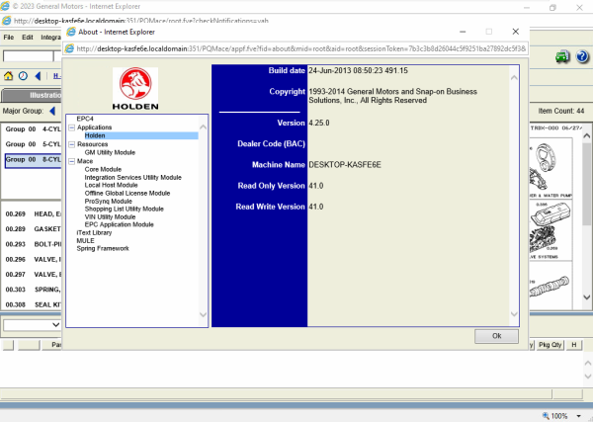The width and height of the screenshot is (593, 422).
Task: Click the Ok button in About dialog
Action: point(496,336)
